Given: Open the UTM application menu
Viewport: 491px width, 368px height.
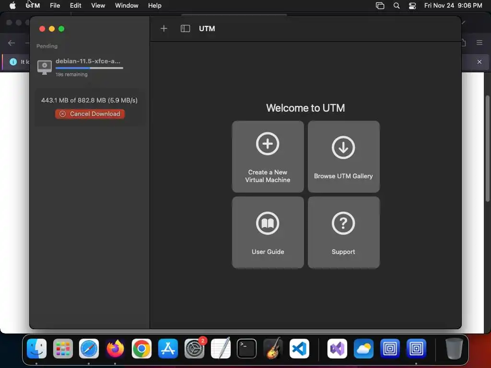Looking at the screenshot, I should [33, 6].
